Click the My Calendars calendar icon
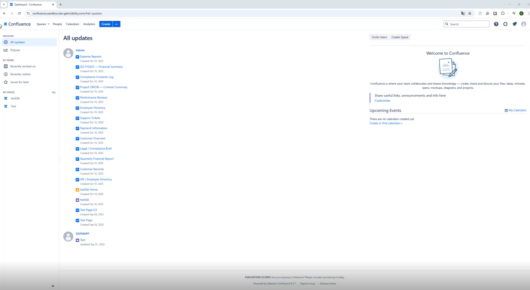This screenshot has height=290, width=530. pyautogui.click(x=506, y=110)
